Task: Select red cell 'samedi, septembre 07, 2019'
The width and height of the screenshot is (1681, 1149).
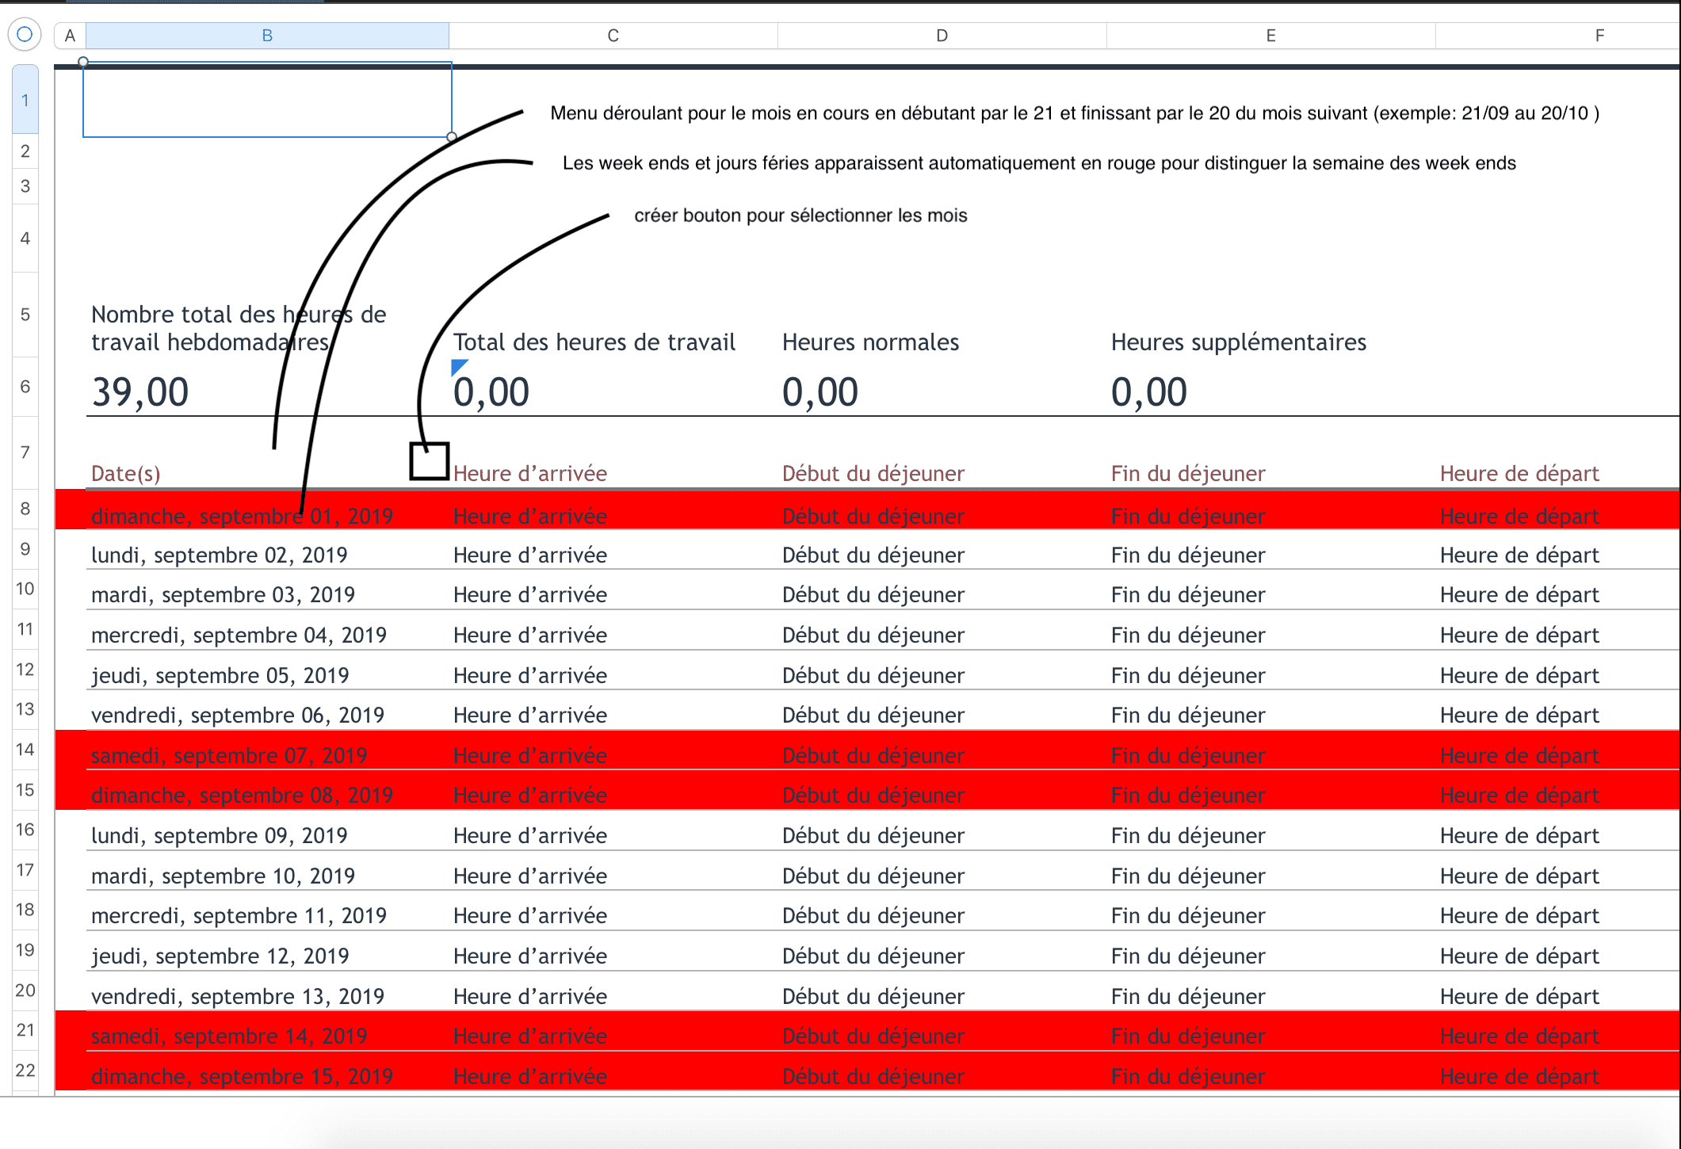Action: click(x=229, y=755)
